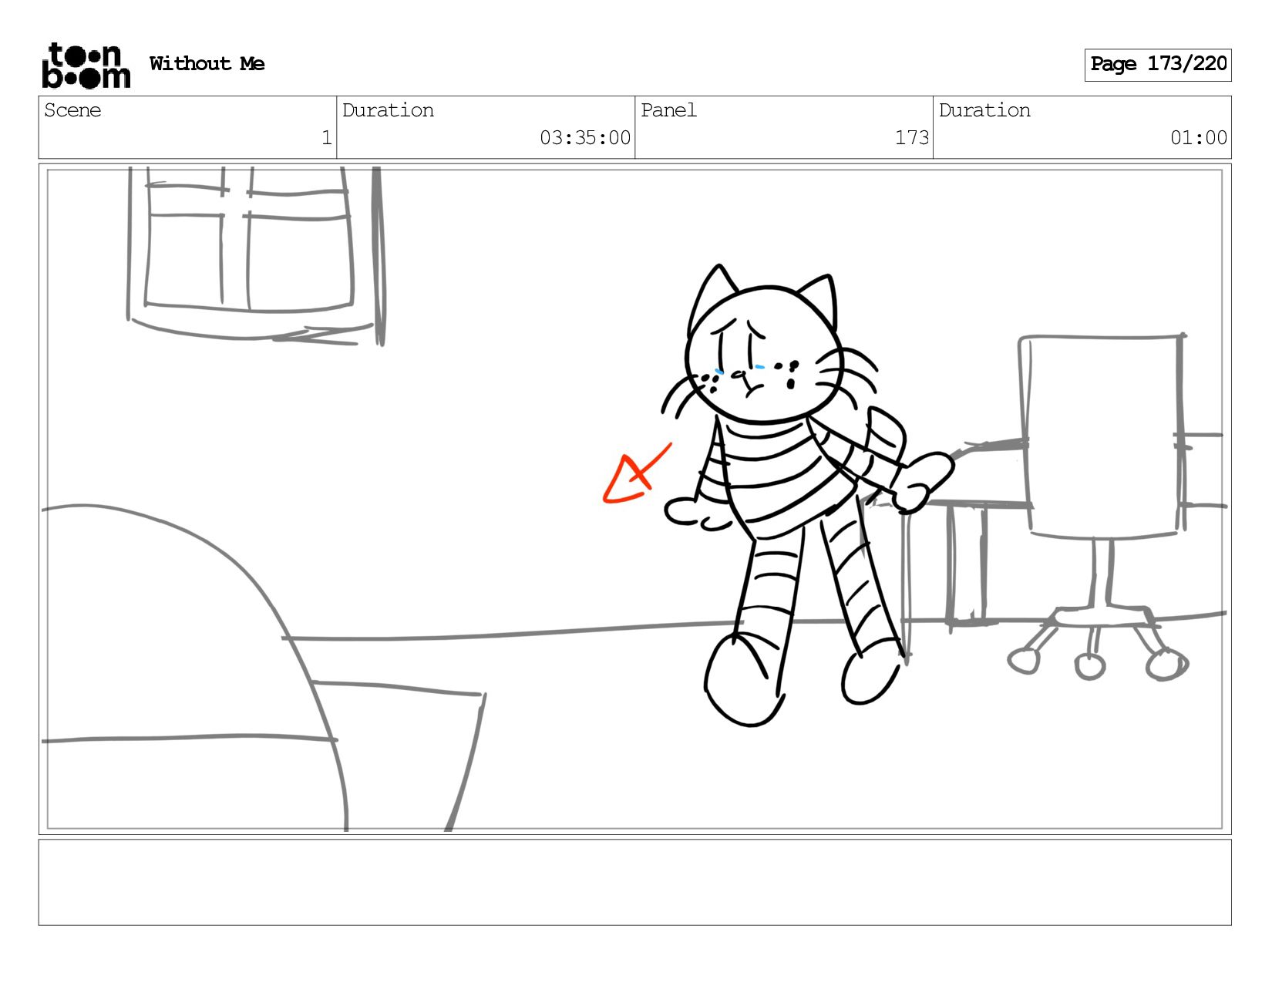
Task: Click the storyboard panel cat drawing
Action: point(809,497)
